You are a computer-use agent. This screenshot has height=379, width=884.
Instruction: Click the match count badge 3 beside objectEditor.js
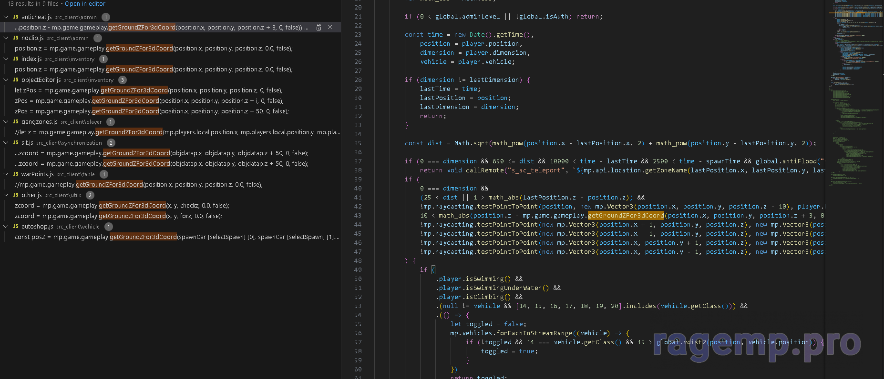(123, 80)
